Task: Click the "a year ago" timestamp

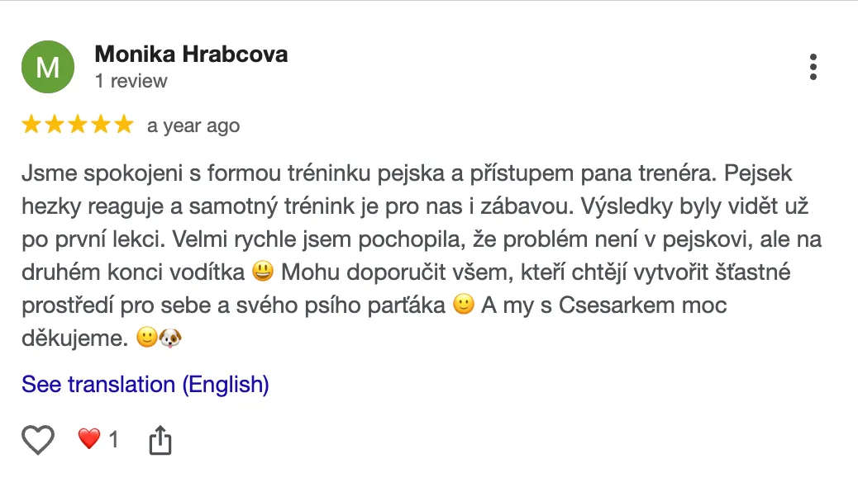Action: pos(193,125)
